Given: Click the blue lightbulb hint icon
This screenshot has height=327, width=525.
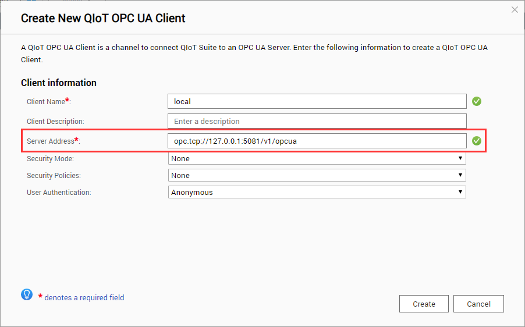Looking at the screenshot, I should pos(27,294).
